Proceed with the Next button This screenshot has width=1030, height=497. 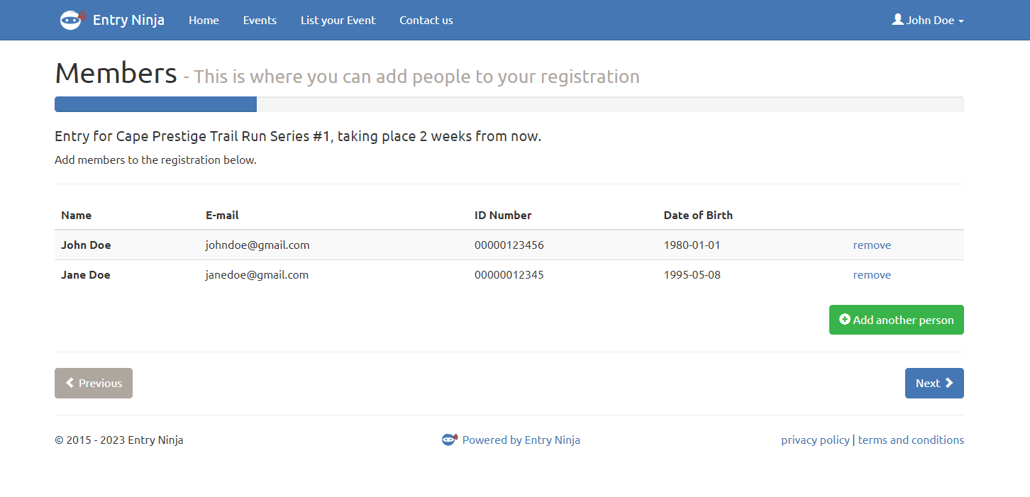934,383
